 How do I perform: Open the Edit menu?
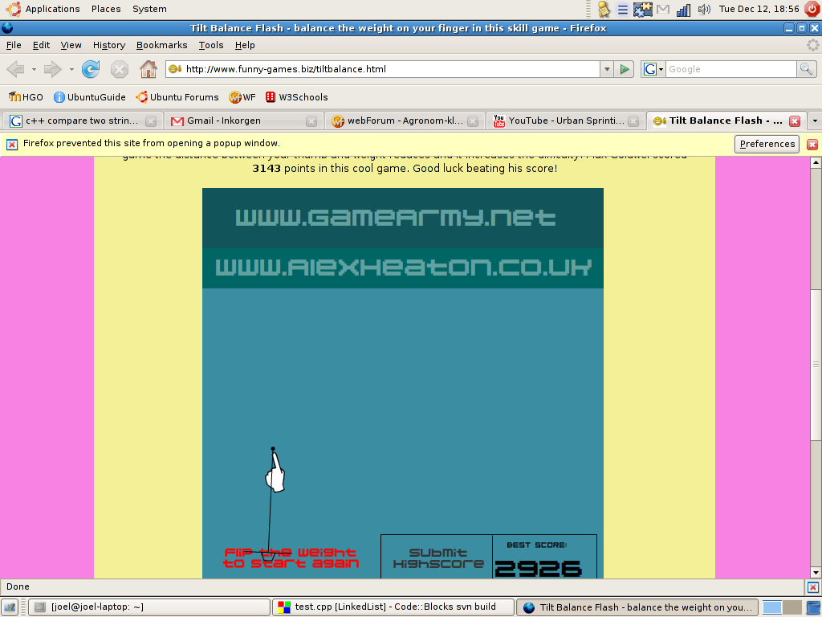(41, 45)
